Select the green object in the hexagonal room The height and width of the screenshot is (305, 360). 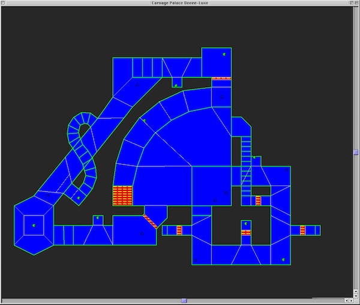point(34,226)
